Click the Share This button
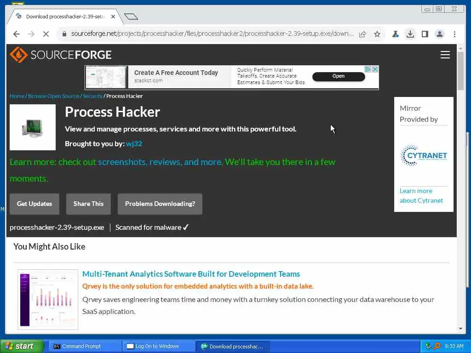The image size is (471, 353). coord(88,204)
